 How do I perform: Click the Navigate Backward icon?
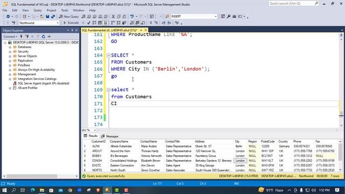tap(8, 17)
